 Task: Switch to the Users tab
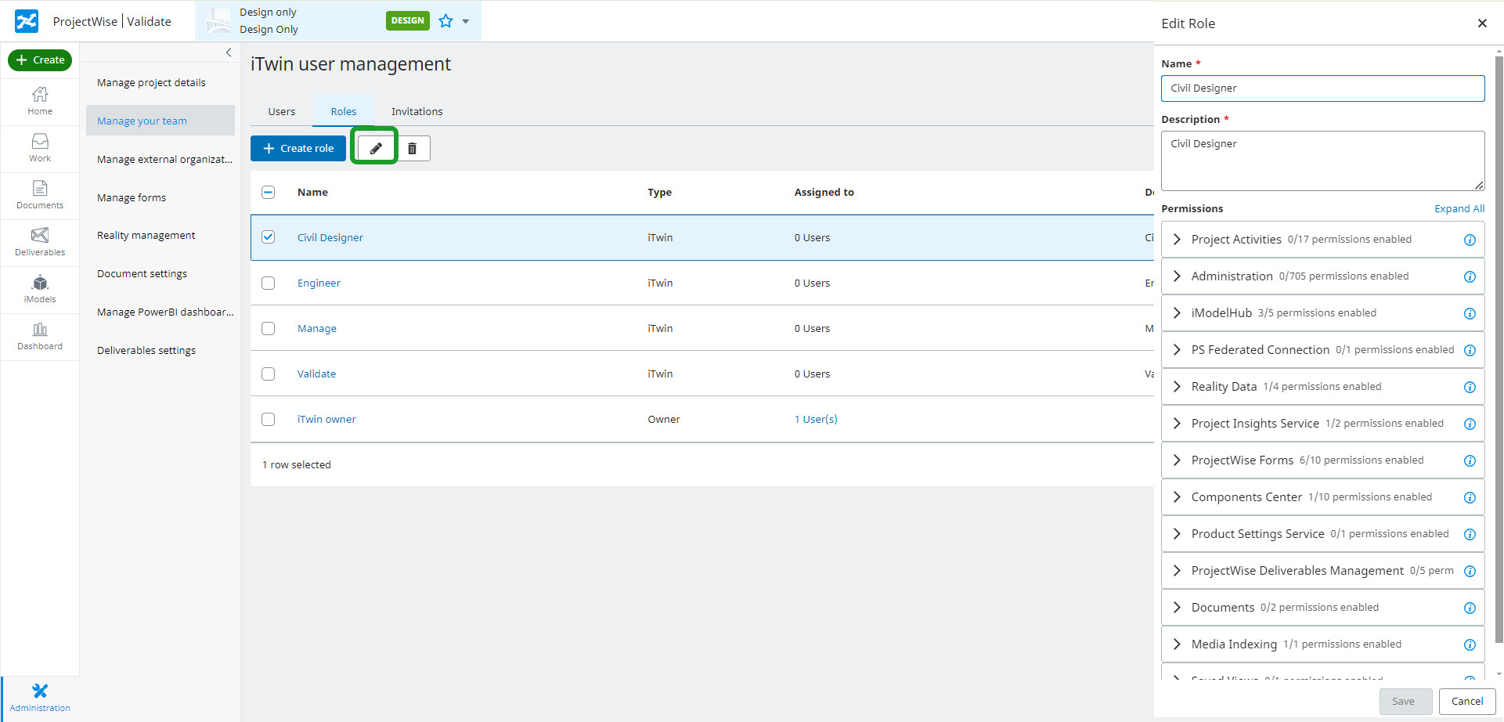(281, 111)
